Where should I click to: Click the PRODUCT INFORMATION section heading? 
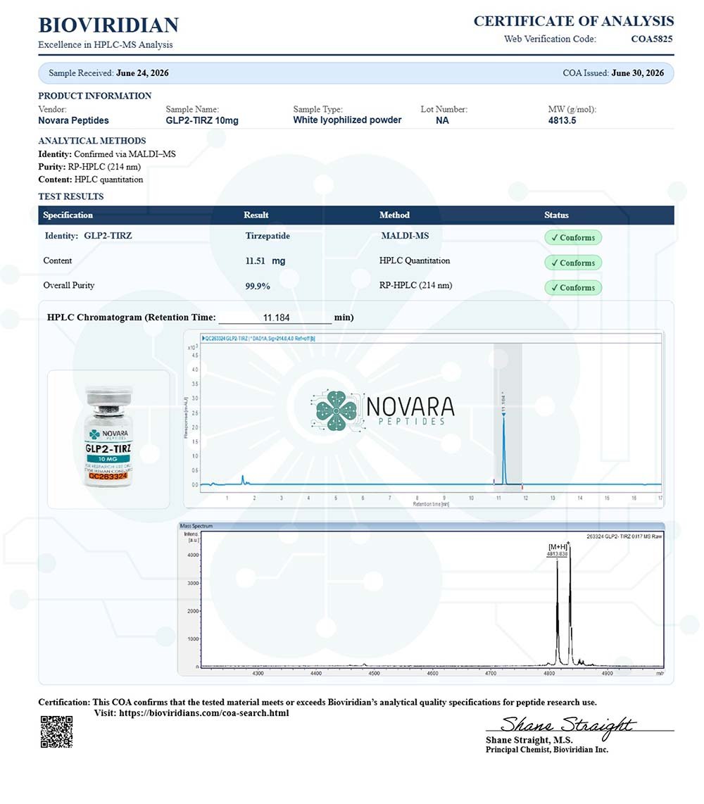95,96
